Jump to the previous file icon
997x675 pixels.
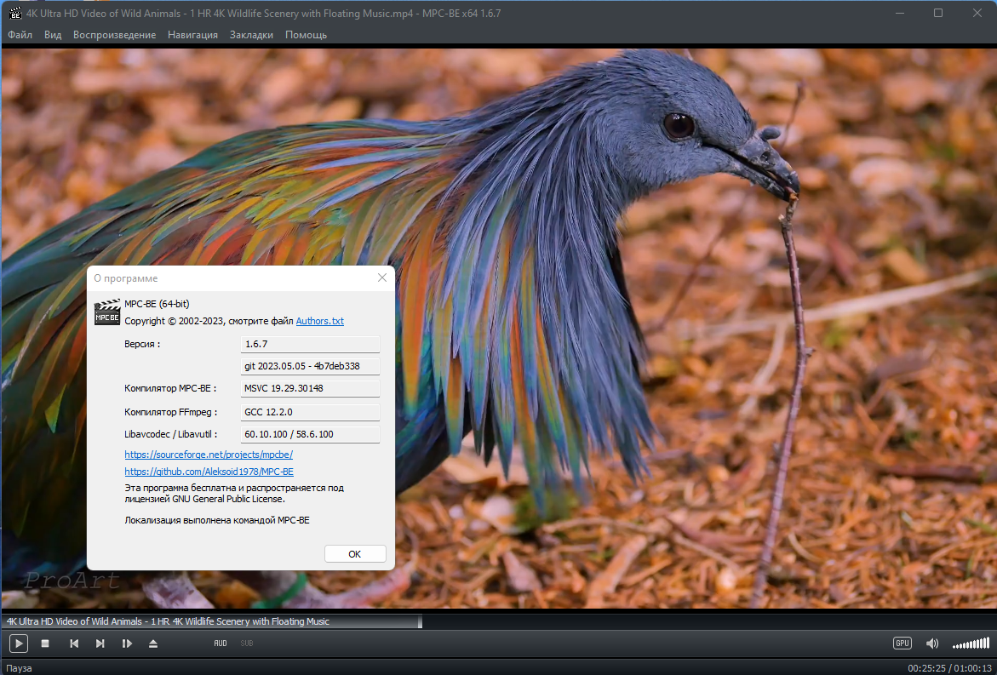pyautogui.click(x=74, y=644)
